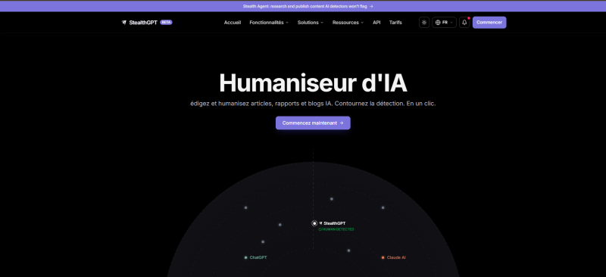Click the Commencez maintenant button
The height and width of the screenshot is (277, 606).
click(313, 123)
